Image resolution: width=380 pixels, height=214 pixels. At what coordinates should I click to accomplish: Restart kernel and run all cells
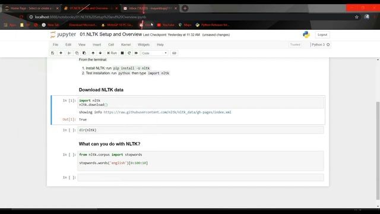(136, 53)
